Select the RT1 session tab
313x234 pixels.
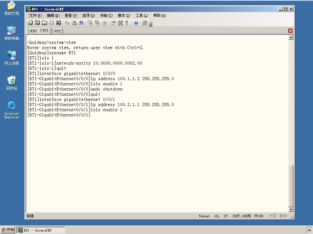pos(45,30)
